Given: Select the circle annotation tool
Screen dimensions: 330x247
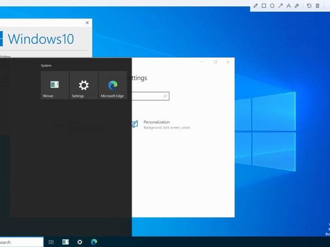Looking at the screenshot, I should (272, 6).
